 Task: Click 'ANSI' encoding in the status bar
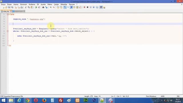tap(163, 96)
